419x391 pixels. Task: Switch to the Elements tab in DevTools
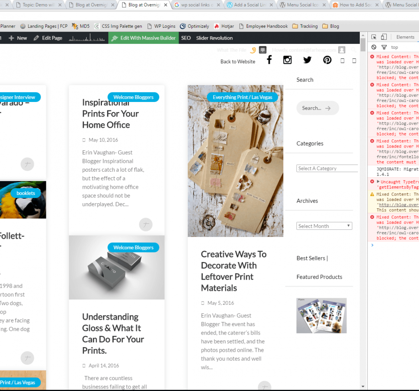pos(405,37)
